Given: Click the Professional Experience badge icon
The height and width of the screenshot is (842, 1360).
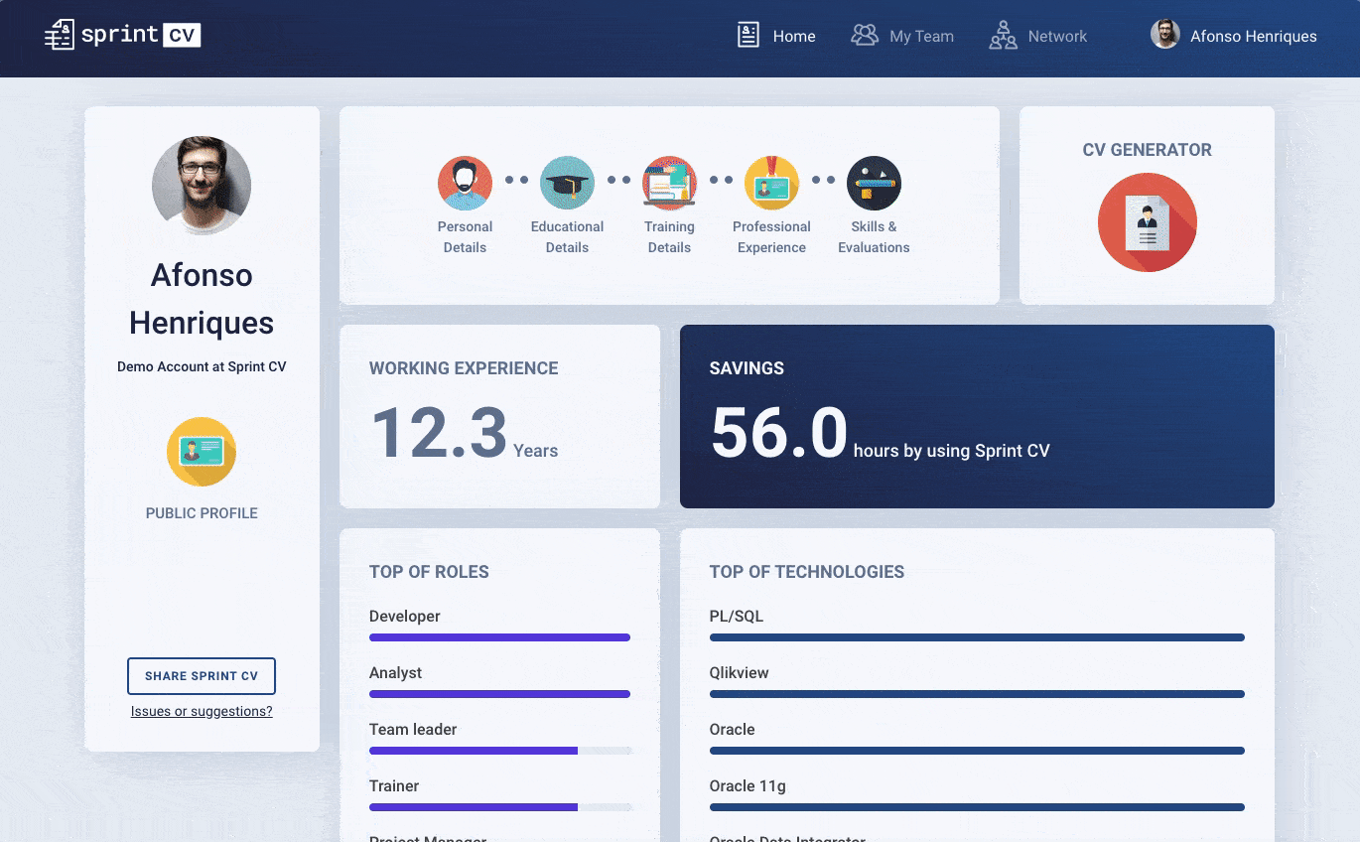Looking at the screenshot, I should (x=771, y=183).
